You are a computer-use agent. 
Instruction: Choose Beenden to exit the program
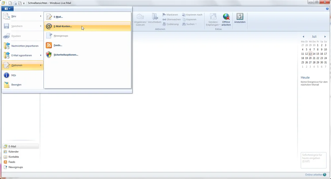(23, 85)
